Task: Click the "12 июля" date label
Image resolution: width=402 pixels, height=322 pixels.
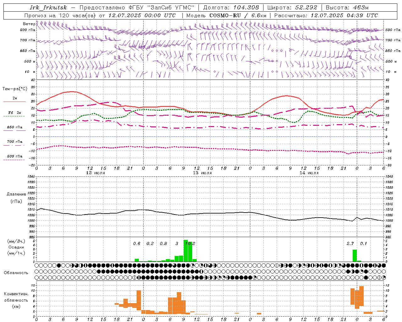Action: click(95, 173)
